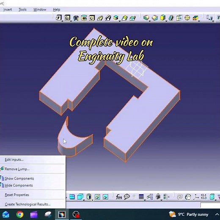Click the screen recorder taskbar icon
The width and height of the screenshot is (220, 220).
click(x=76, y=214)
